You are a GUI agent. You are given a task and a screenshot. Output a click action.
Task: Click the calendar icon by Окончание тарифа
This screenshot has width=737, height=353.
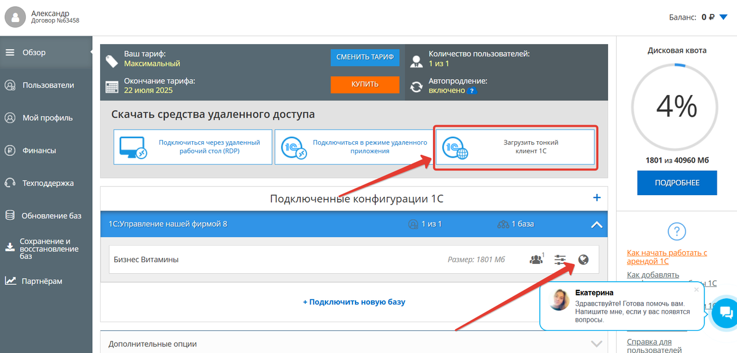111,87
